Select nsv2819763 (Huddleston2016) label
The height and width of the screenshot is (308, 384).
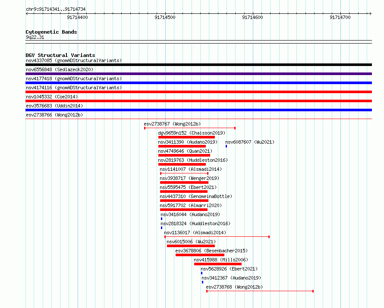click(x=193, y=160)
